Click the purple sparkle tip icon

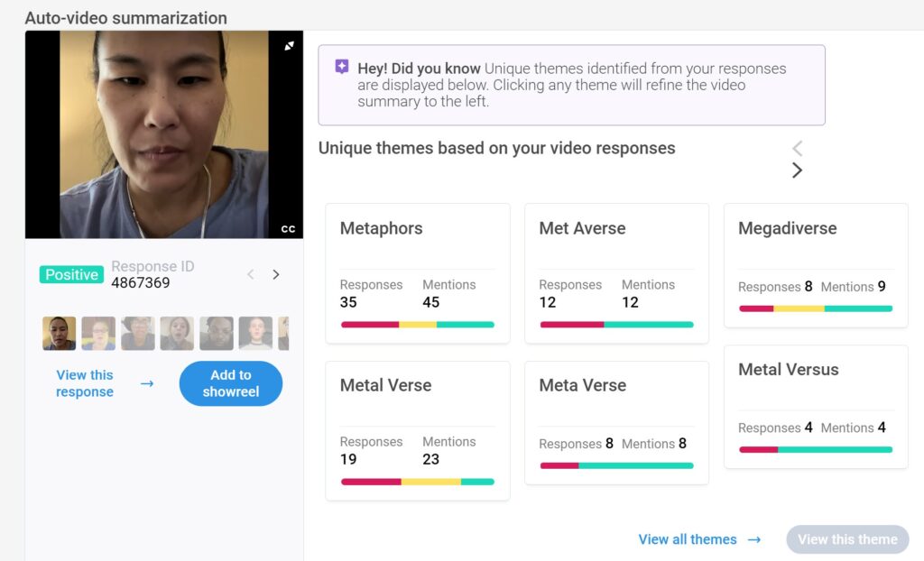coord(342,67)
